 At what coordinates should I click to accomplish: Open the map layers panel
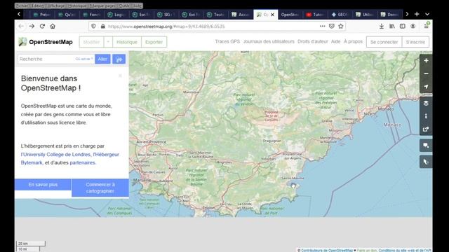click(426, 103)
